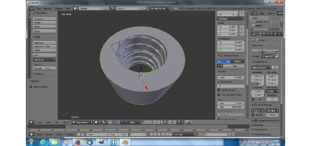Click the Blender icon in Windows taskbar
The image size is (311, 146).
pos(125,142)
